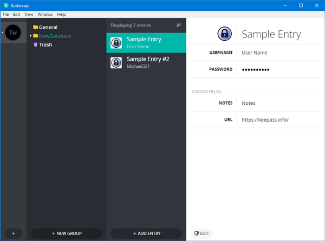Image resolution: width=325 pixels, height=241 pixels.
Task: Click the masked password value
Action: point(256,69)
